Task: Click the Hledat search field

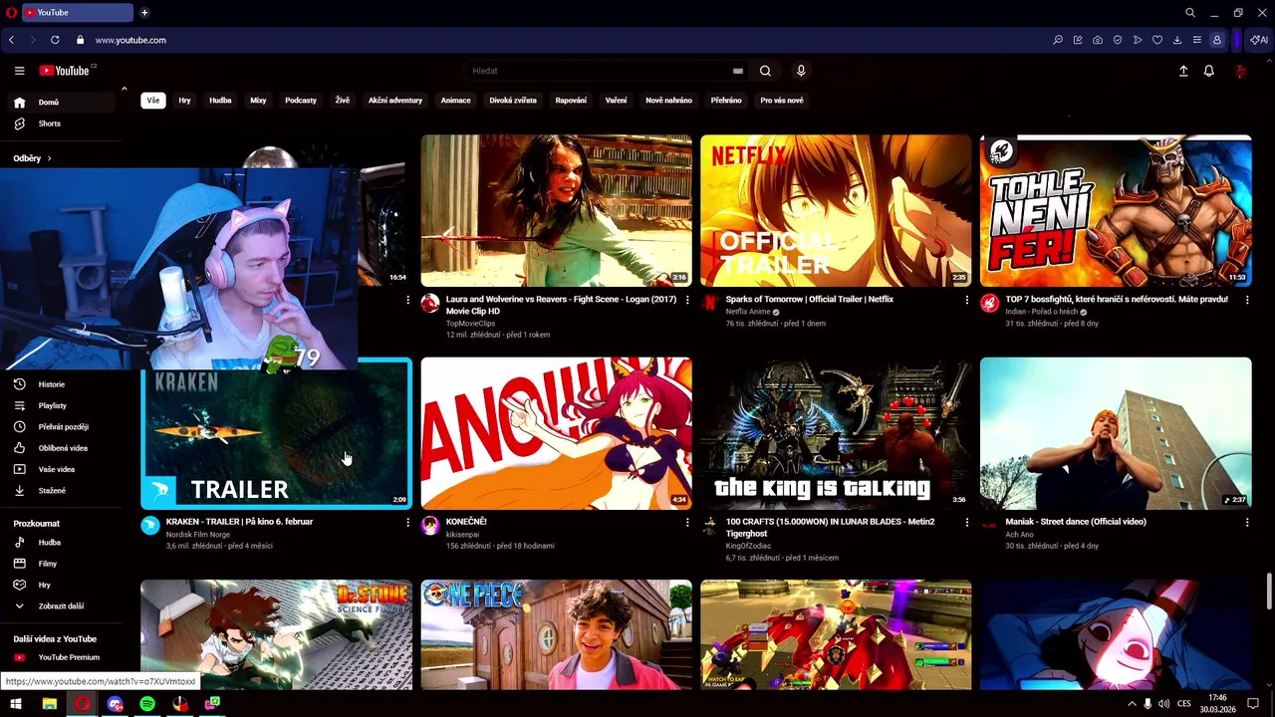Action: [x=598, y=71]
